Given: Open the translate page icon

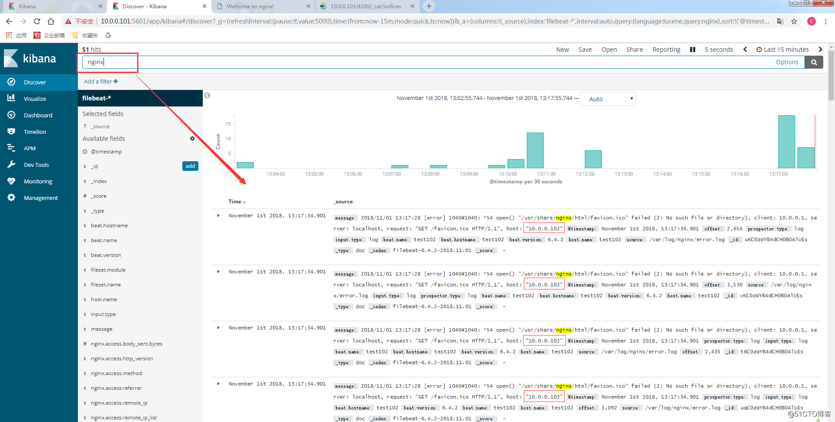Looking at the screenshot, I should (780, 21).
